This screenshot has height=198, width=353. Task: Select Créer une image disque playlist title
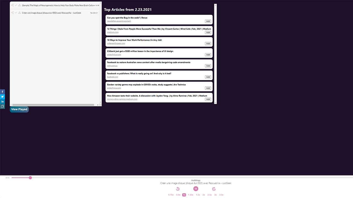point(52,13)
